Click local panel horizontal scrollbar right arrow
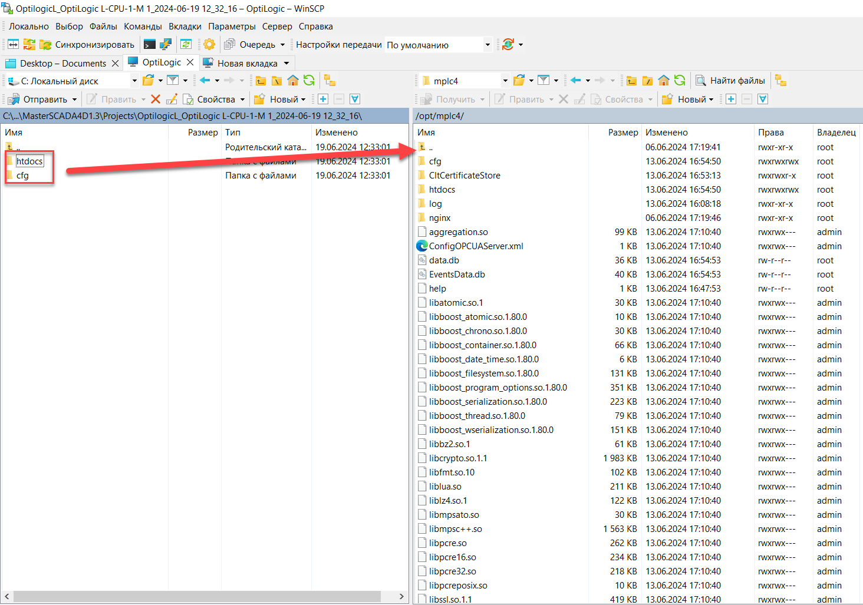The image size is (863, 605). [x=401, y=596]
